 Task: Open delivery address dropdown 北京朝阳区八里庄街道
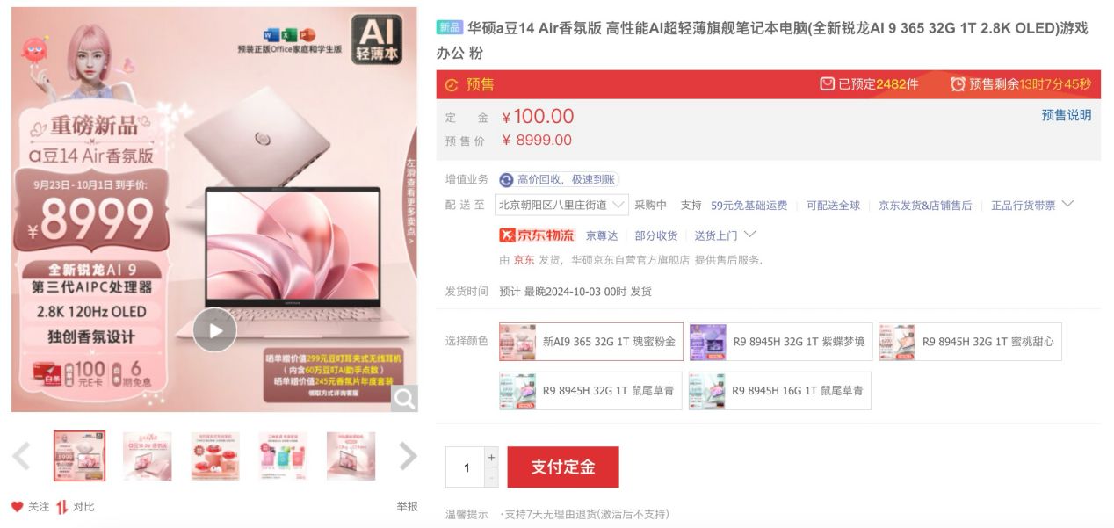tap(563, 205)
